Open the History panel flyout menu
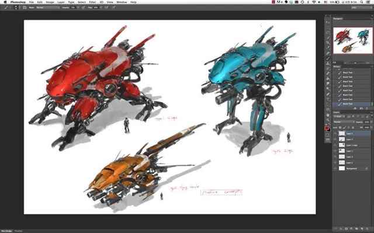Screen dimensions: 374x233 coord(372,66)
